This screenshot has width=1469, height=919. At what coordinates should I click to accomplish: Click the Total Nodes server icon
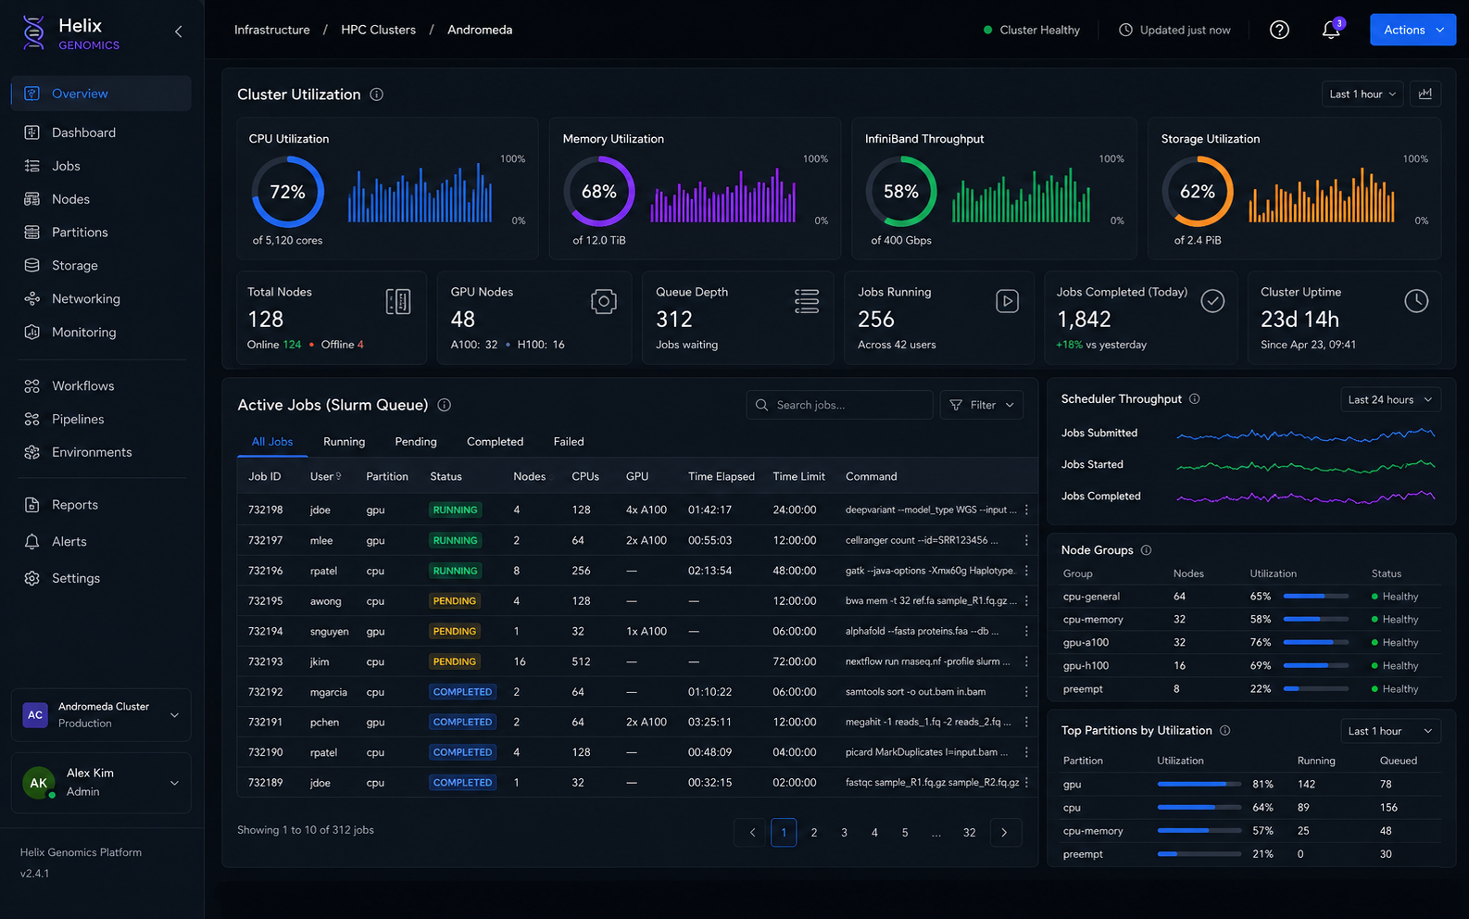tap(398, 301)
